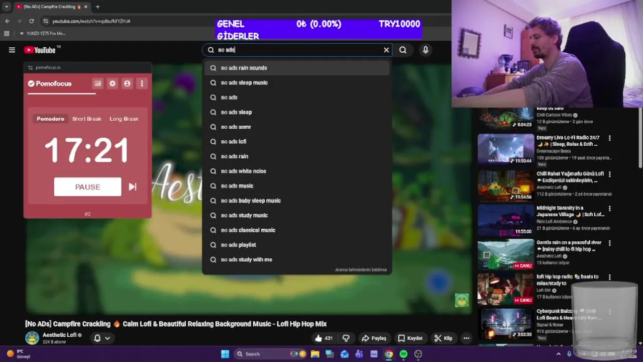Viewport: 643px width, 362px height.
Task: Open Midnight Serenity Japanese Village video thumbnail
Action: (x=506, y=220)
